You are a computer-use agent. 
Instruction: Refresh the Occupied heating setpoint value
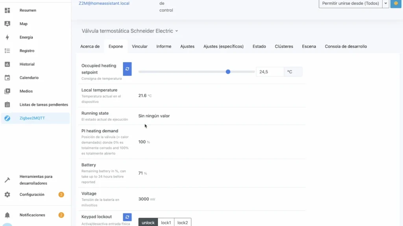tap(127, 69)
